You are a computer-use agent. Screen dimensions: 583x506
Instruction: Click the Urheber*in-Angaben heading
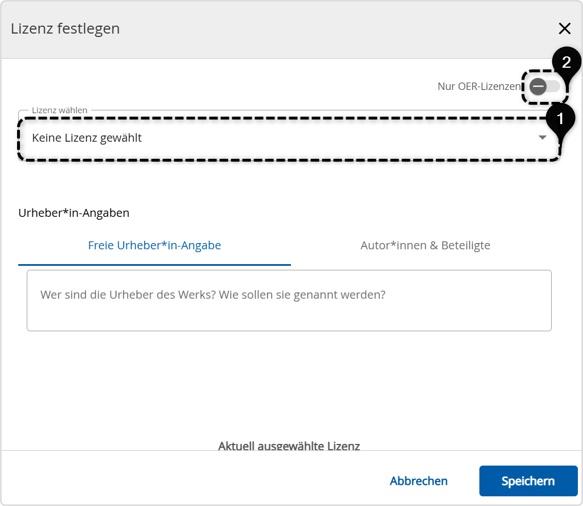tap(74, 212)
